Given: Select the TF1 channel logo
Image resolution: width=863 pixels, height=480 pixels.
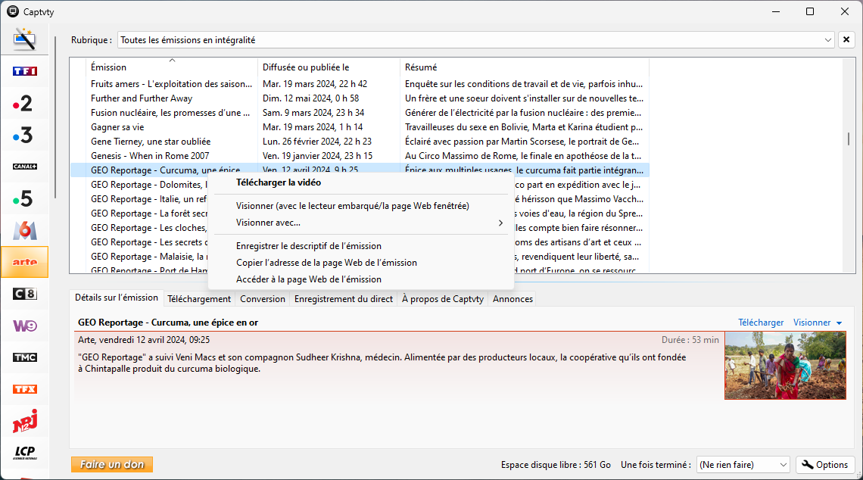Looking at the screenshot, I should 25,71.
